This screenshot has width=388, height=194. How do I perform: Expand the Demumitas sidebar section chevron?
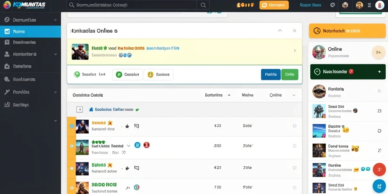coord(55,20)
